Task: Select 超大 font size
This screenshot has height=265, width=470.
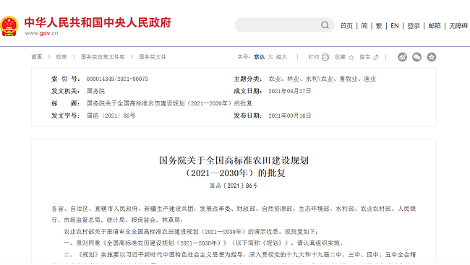Action: pyautogui.click(x=281, y=57)
